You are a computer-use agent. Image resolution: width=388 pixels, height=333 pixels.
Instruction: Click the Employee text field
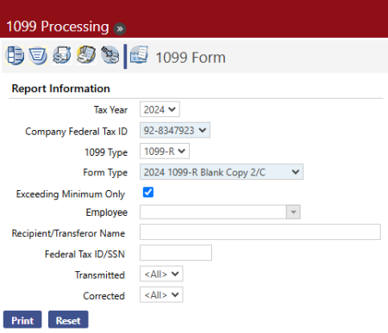pos(213,212)
